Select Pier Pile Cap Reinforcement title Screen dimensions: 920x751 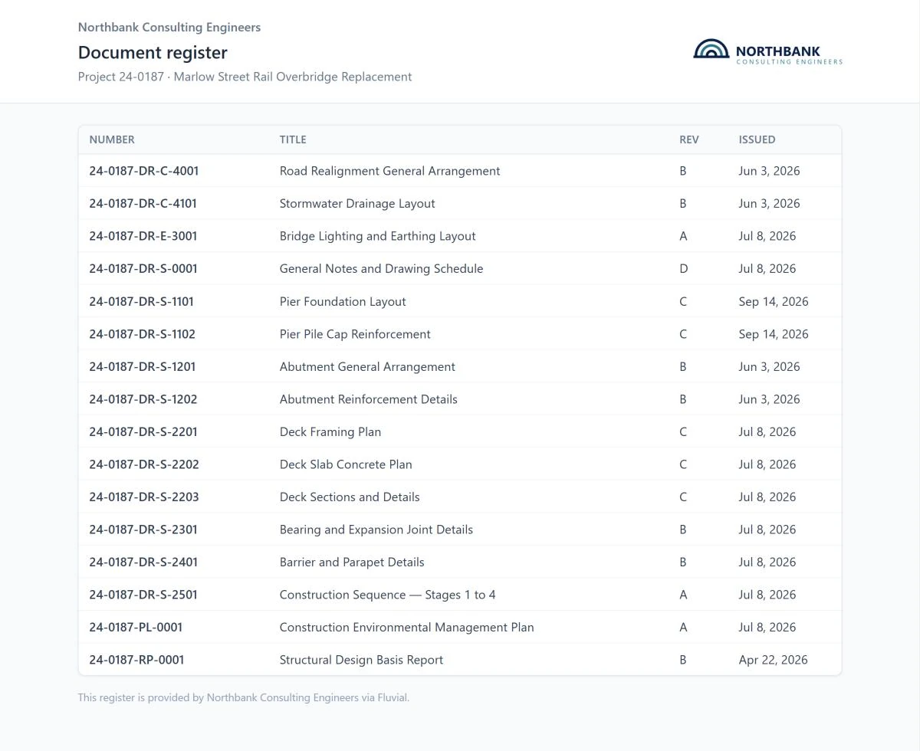355,334
